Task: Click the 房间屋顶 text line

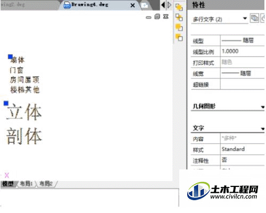Action: (x=24, y=80)
